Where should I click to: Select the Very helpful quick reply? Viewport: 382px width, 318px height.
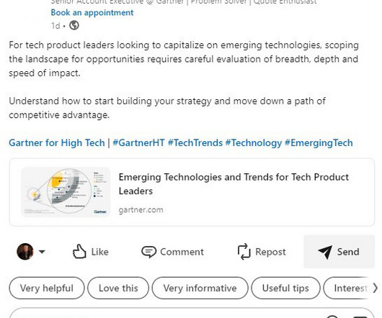point(47,288)
